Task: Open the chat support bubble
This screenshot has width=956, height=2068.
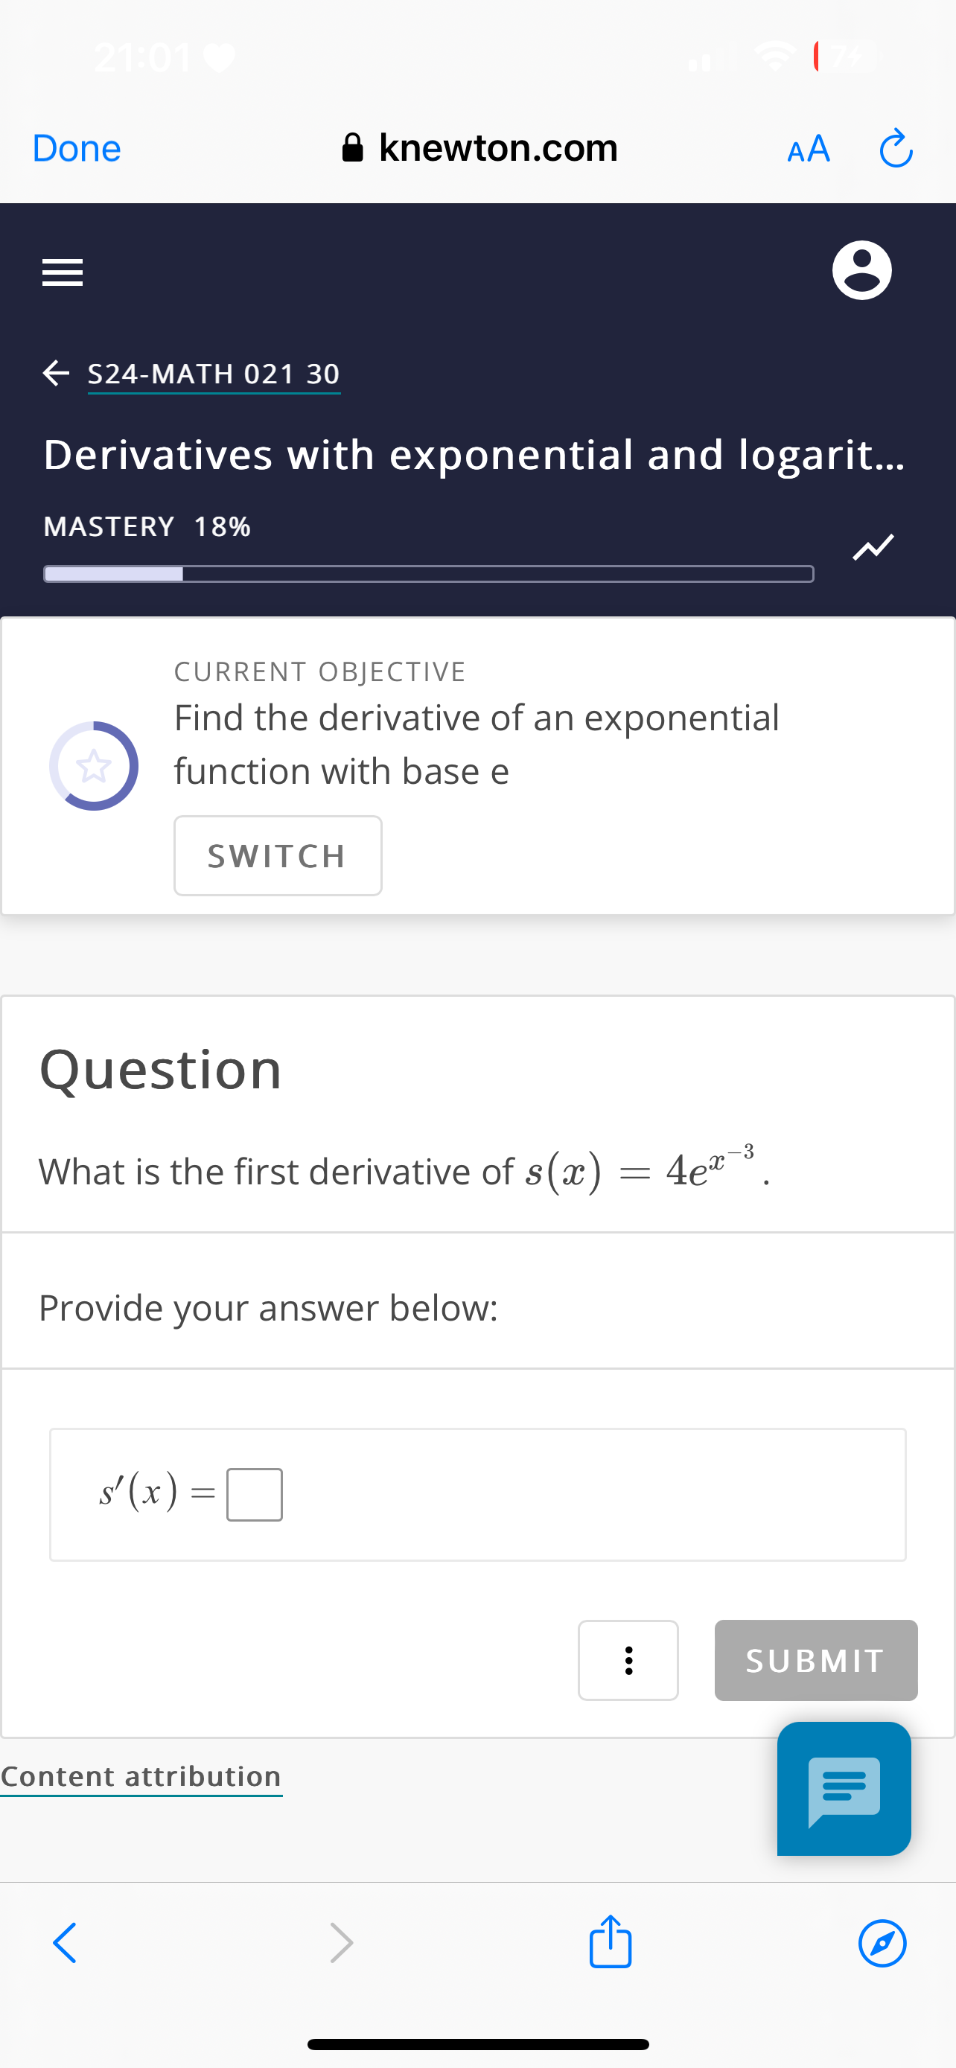Action: point(844,1789)
